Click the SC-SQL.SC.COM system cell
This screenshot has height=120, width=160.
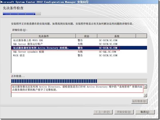pyautogui.click(x=108, y=52)
